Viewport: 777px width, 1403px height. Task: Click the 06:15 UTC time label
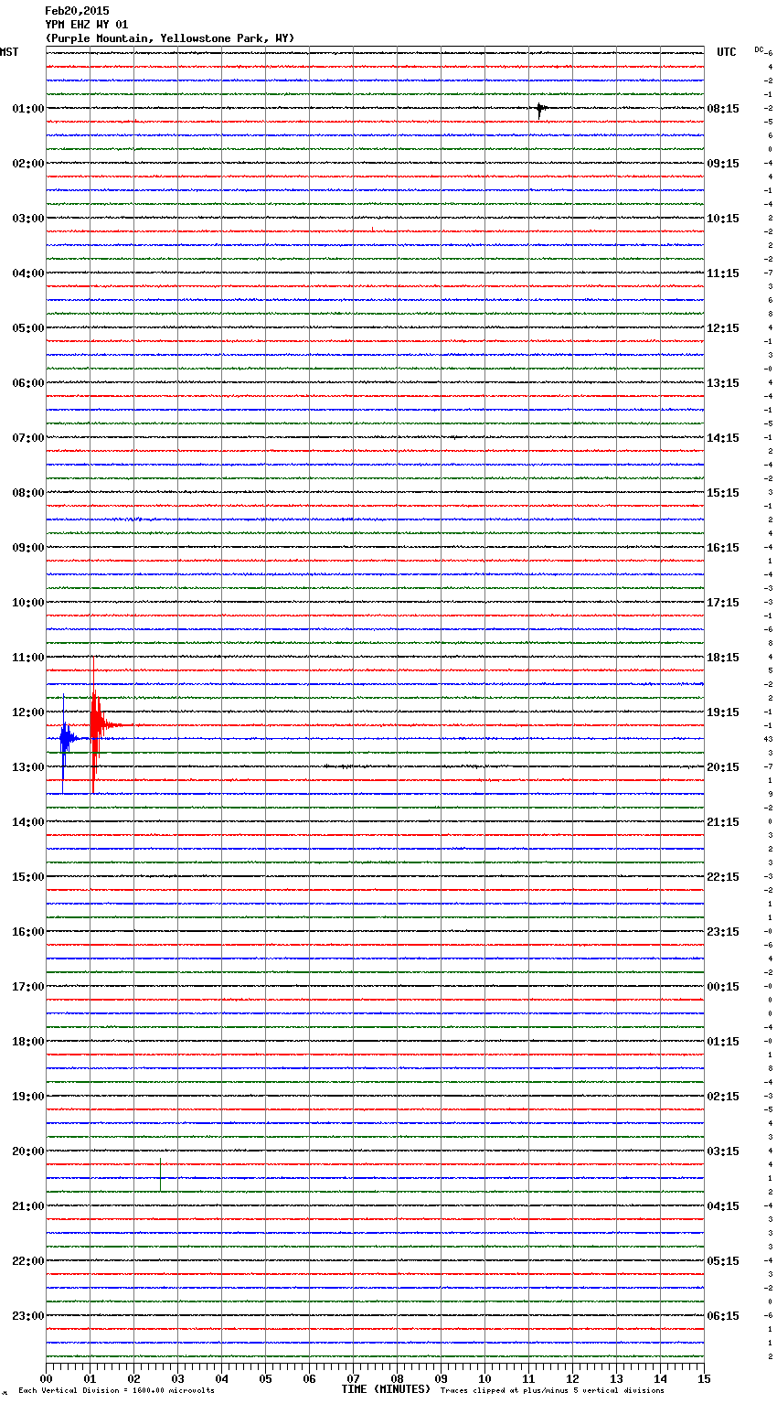click(x=723, y=1316)
